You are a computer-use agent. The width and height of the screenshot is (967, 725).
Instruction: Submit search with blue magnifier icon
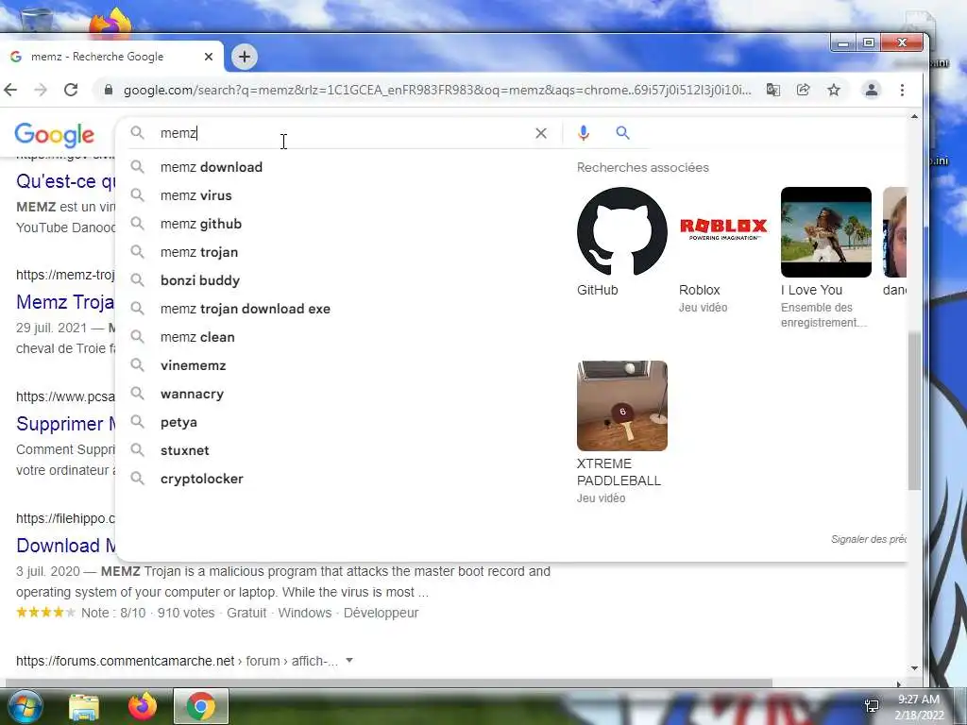(x=623, y=132)
